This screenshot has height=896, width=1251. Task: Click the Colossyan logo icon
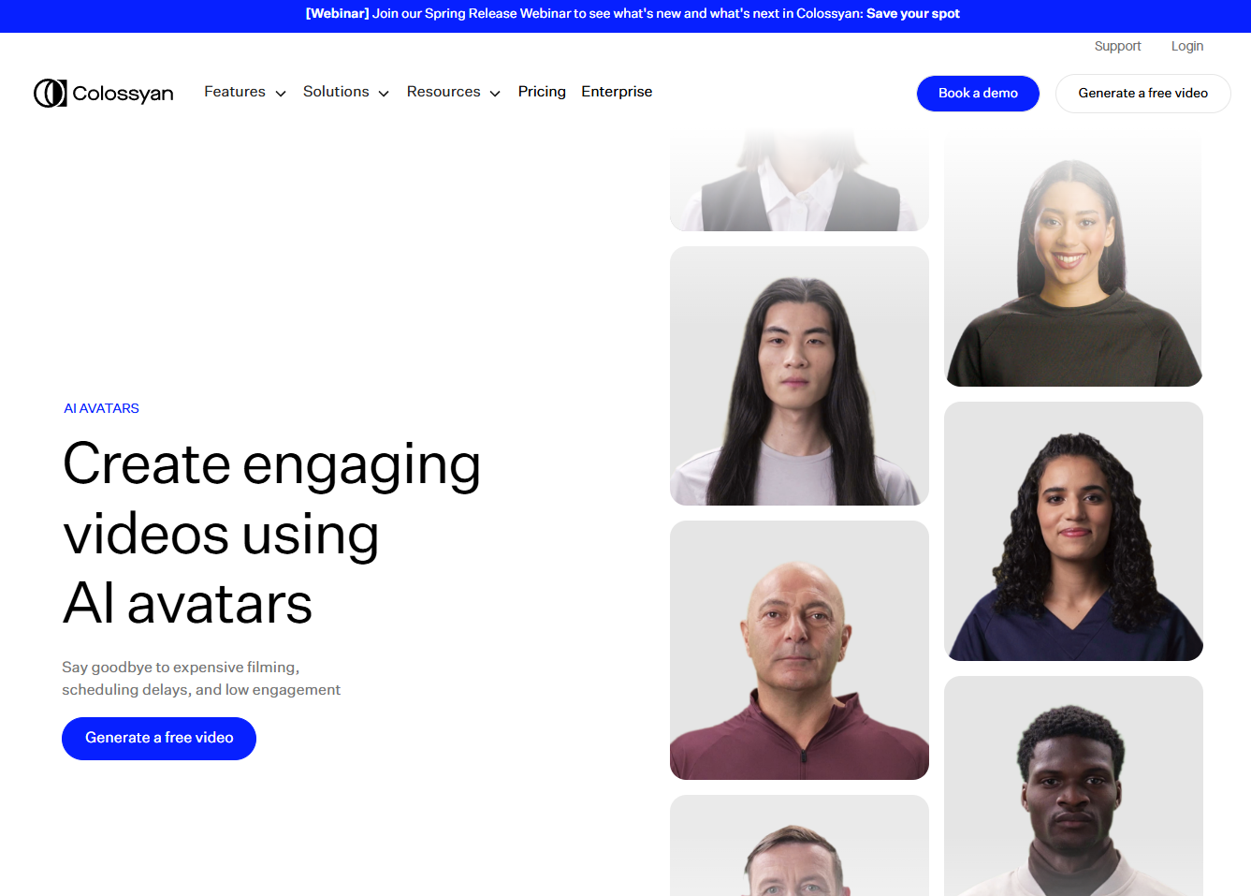click(50, 93)
